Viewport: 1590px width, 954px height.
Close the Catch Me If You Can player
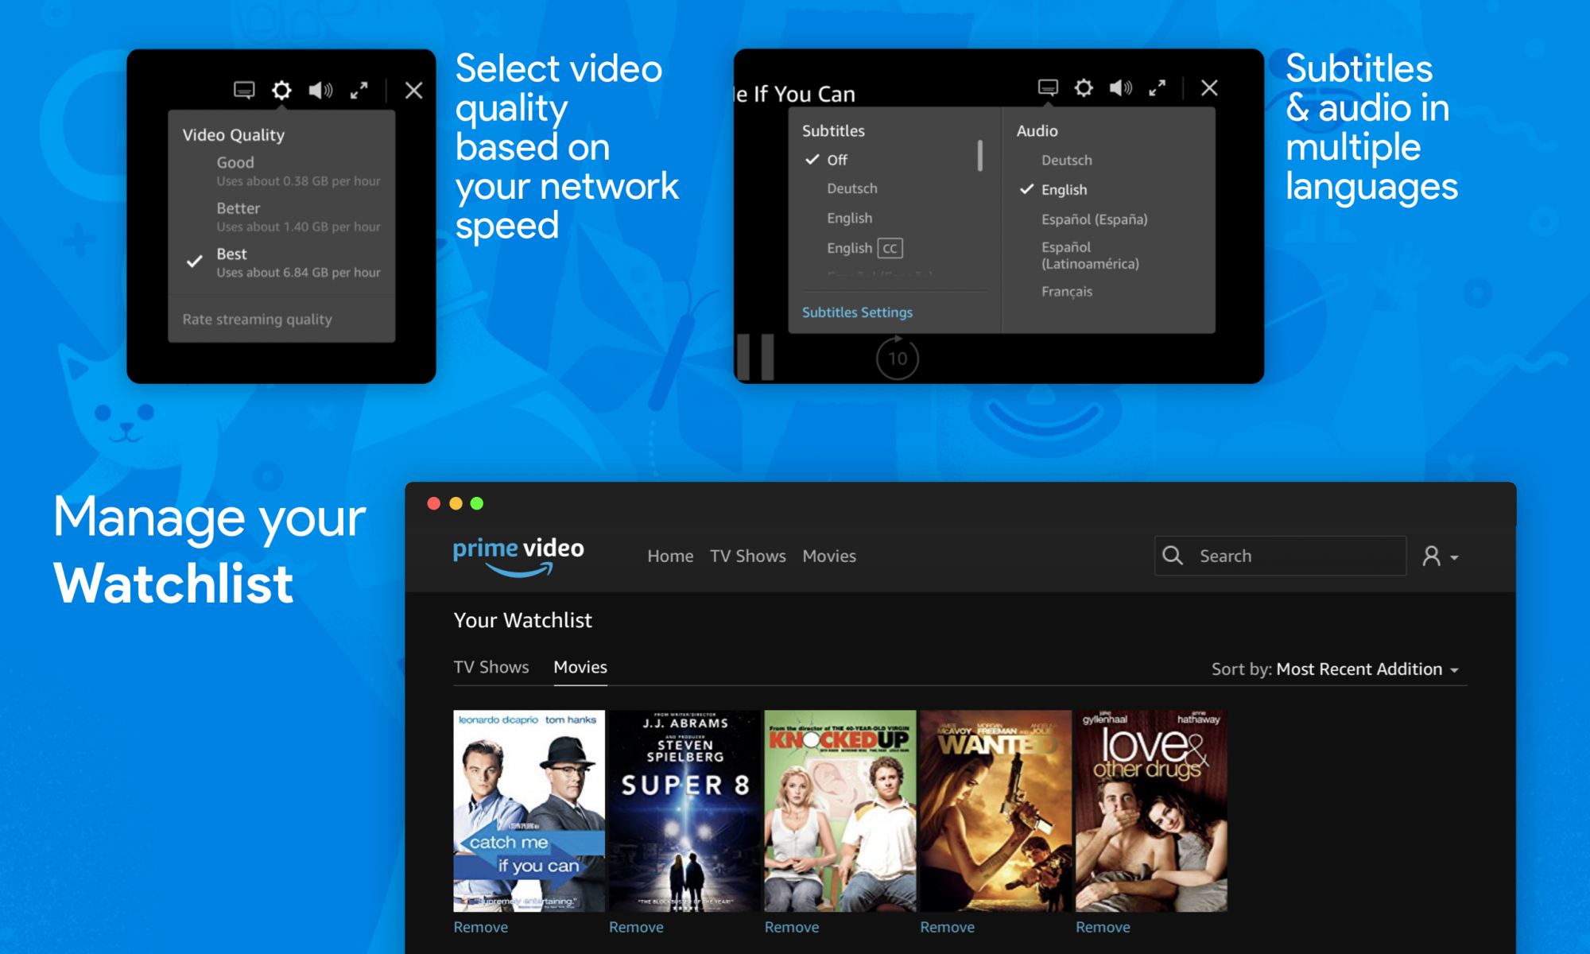1209,87
